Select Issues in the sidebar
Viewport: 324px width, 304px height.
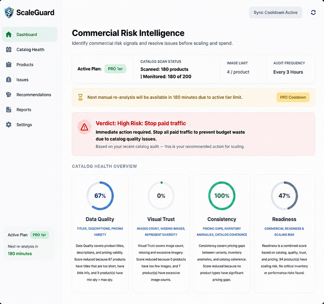click(x=29, y=80)
